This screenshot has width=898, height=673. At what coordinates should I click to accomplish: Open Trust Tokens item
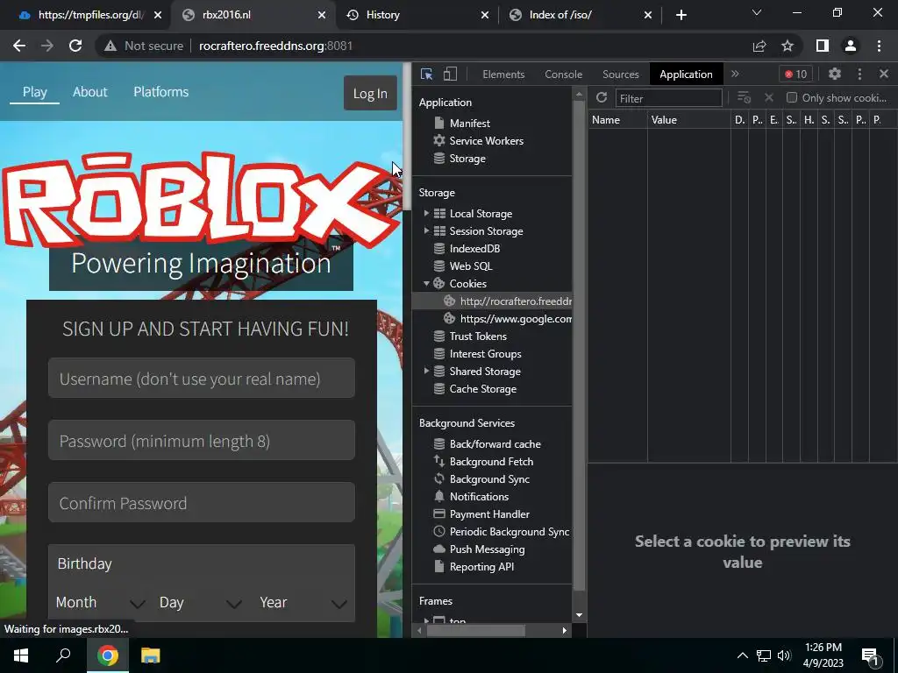(478, 336)
